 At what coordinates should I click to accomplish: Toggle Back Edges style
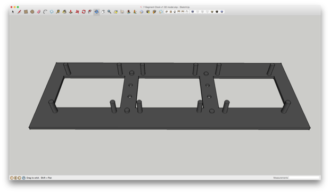pos(197,12)
